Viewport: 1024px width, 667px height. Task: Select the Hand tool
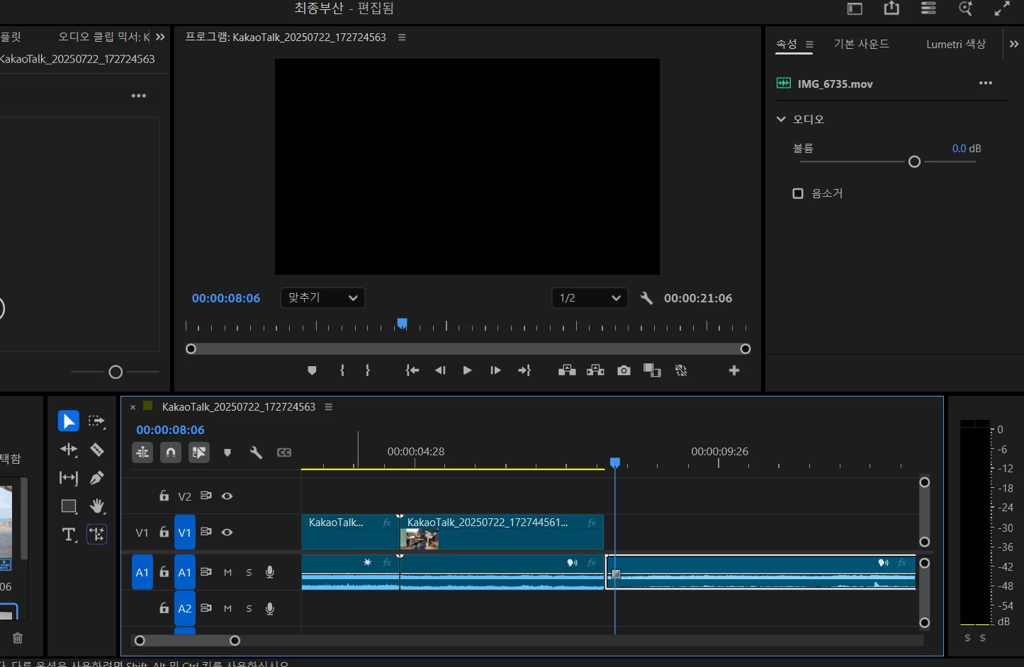click(97, 506)
